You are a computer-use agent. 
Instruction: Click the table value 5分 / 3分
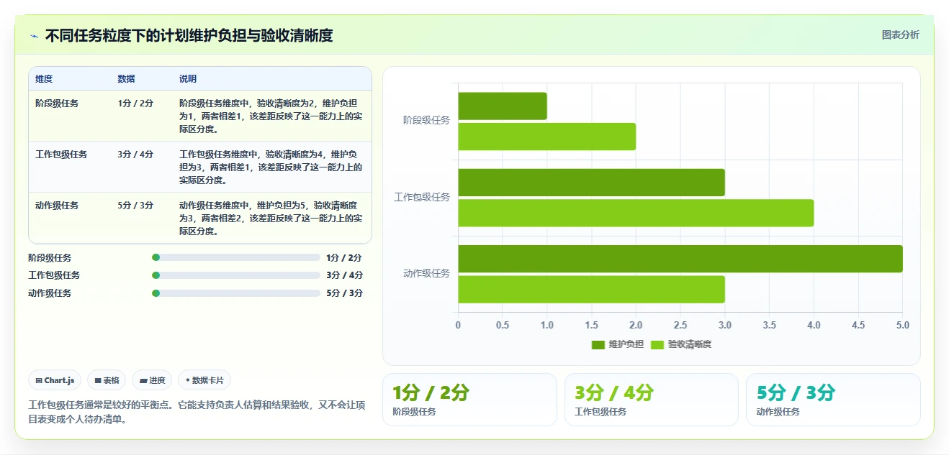point(135,206)
